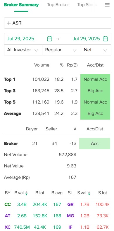The image size is (114, 231).
Task: Sort by S.val arrow icon
Action: [x=89, y=193]
